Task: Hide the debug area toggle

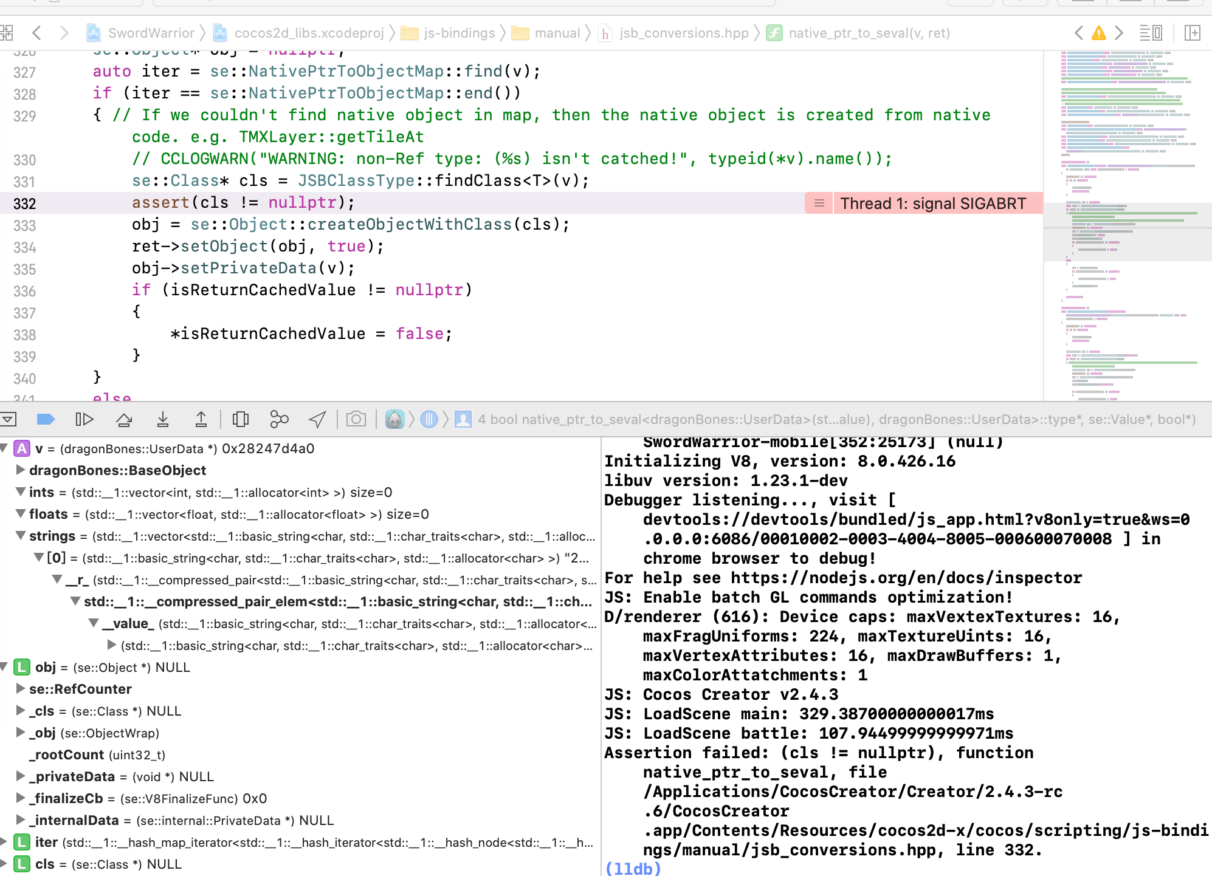Action: point(9,419)
